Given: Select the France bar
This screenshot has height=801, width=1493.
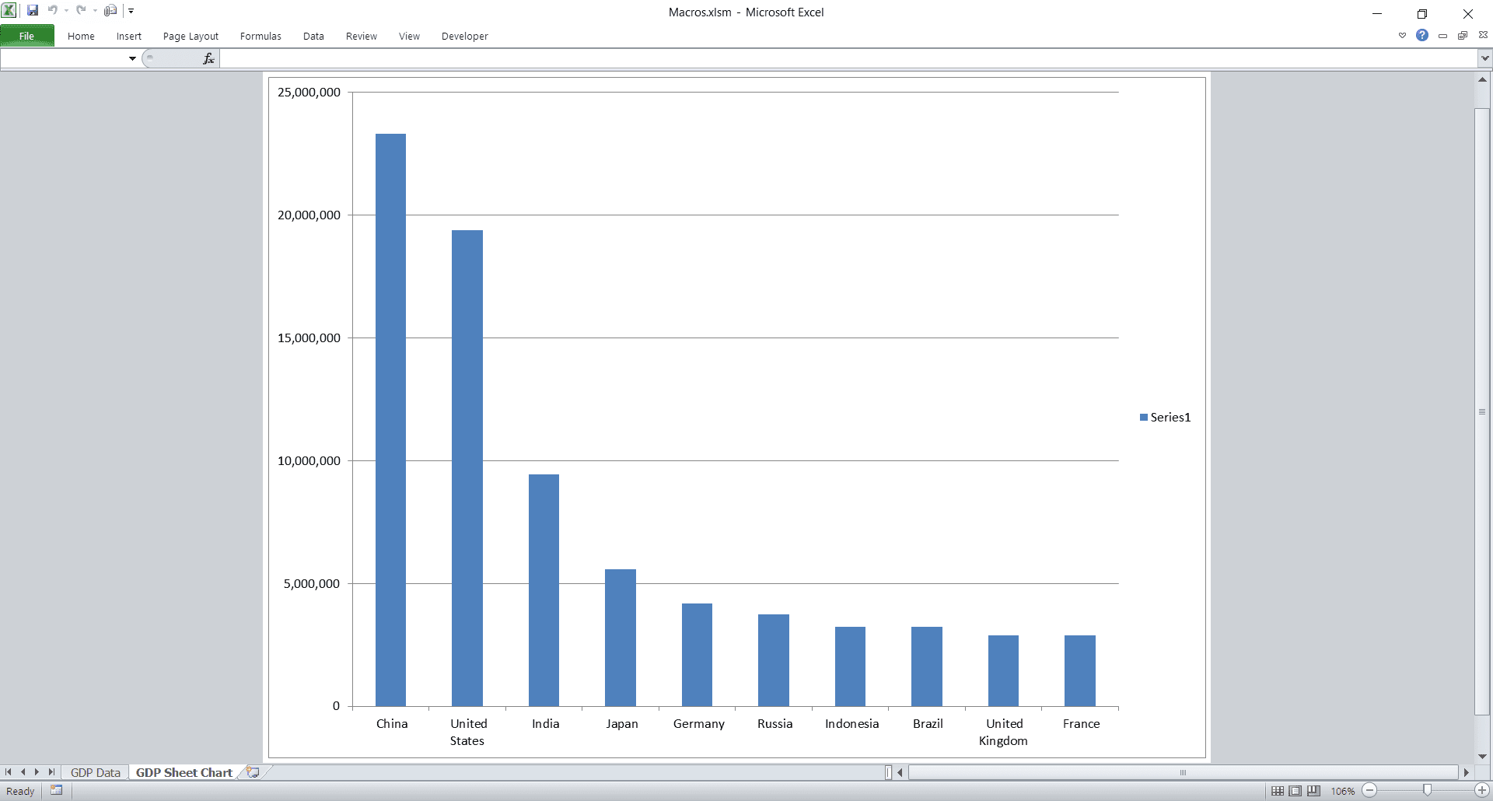Looking at the screenshot, I should click(x=1080, y=671).
